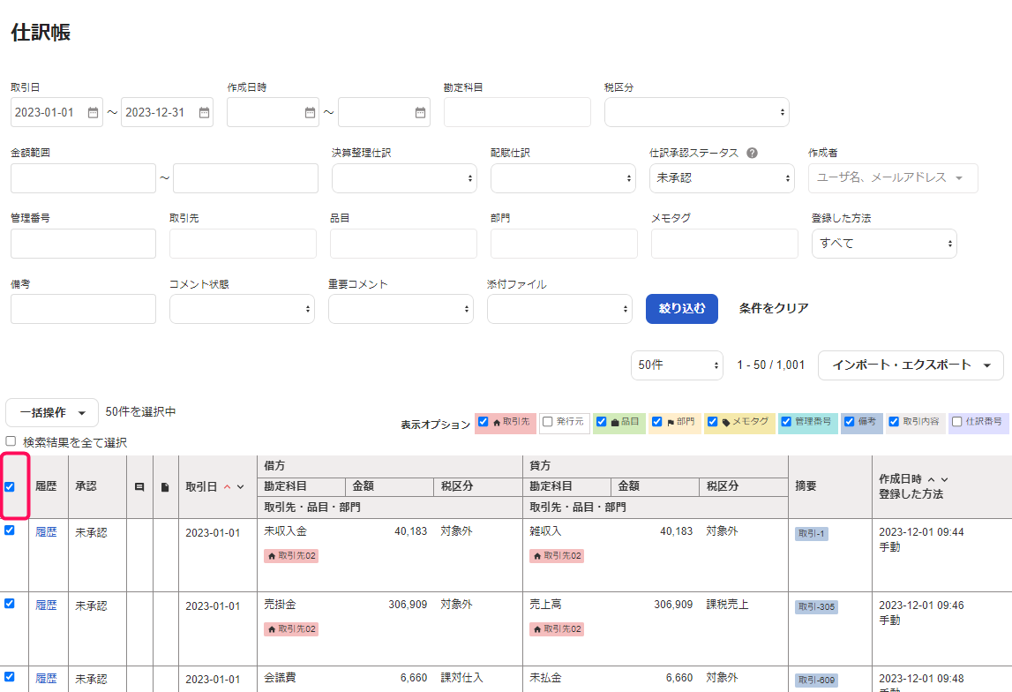Open インポート・エクスポート menu
The width and height of the screenshot is (1012, 692).
click(x=911, y=365)
